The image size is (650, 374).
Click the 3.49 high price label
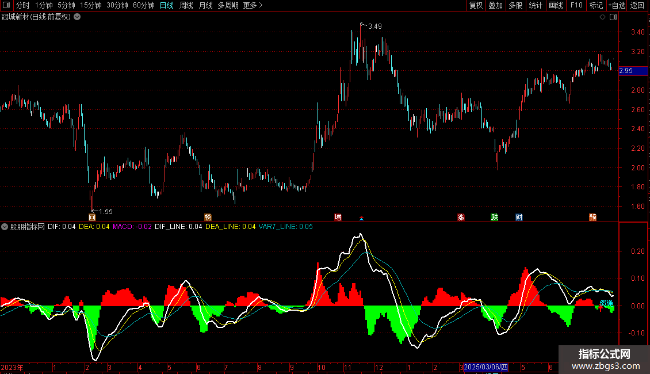[x=374, y=26]
